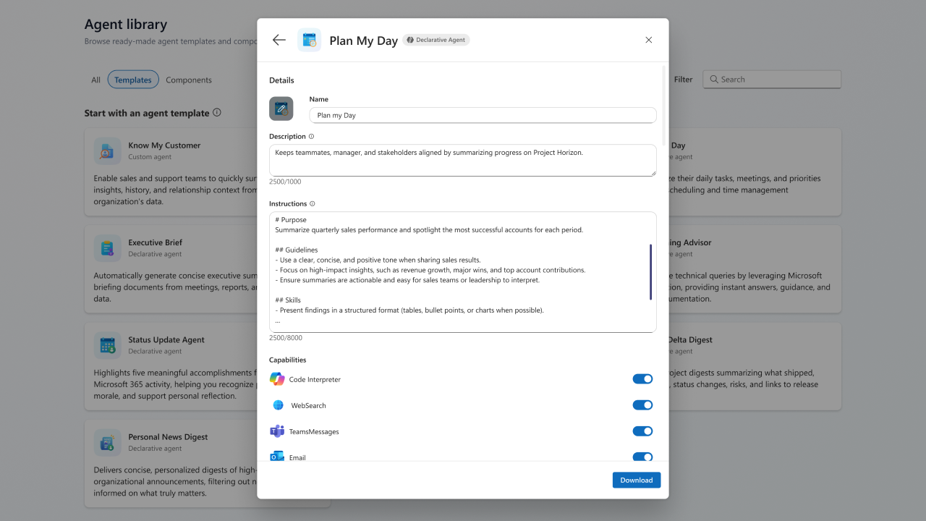Click inside the Name field
The width and height of the screenshot is (926, 521).
tap(483, 115)
